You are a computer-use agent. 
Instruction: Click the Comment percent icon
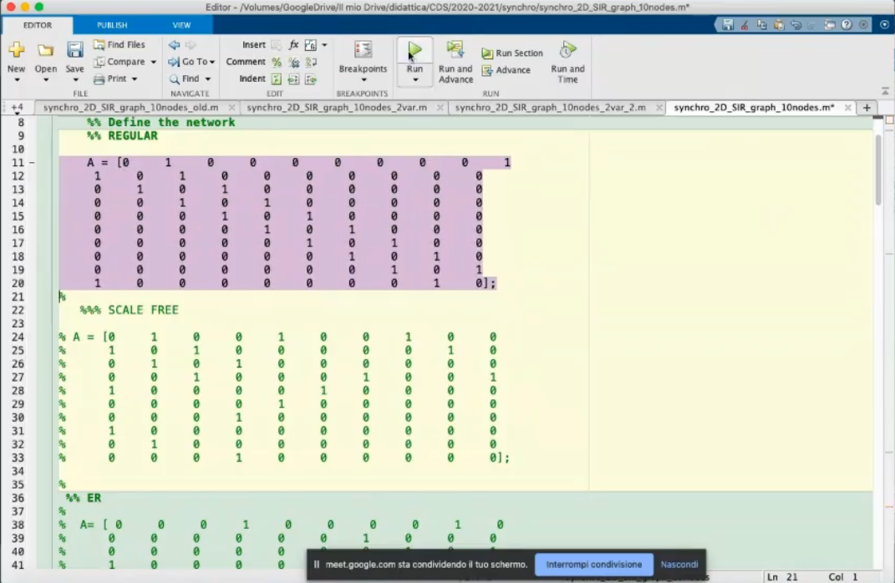[277, 63]
